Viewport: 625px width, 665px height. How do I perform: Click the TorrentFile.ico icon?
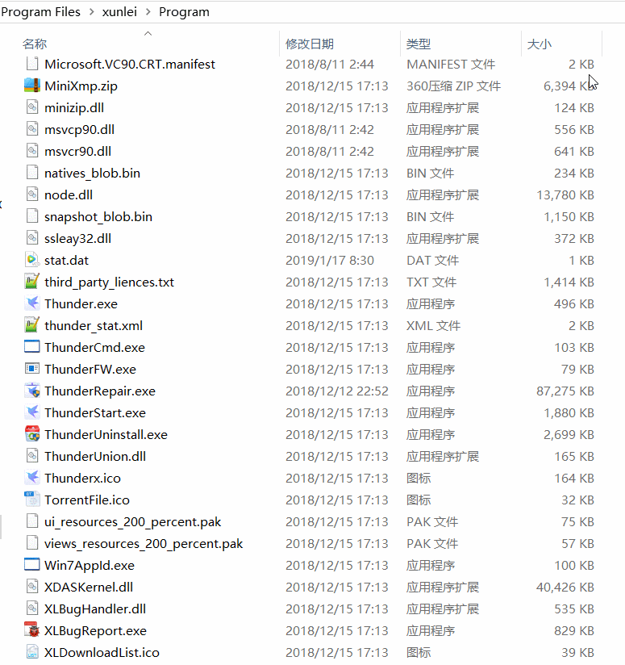(x=32, y=500)
